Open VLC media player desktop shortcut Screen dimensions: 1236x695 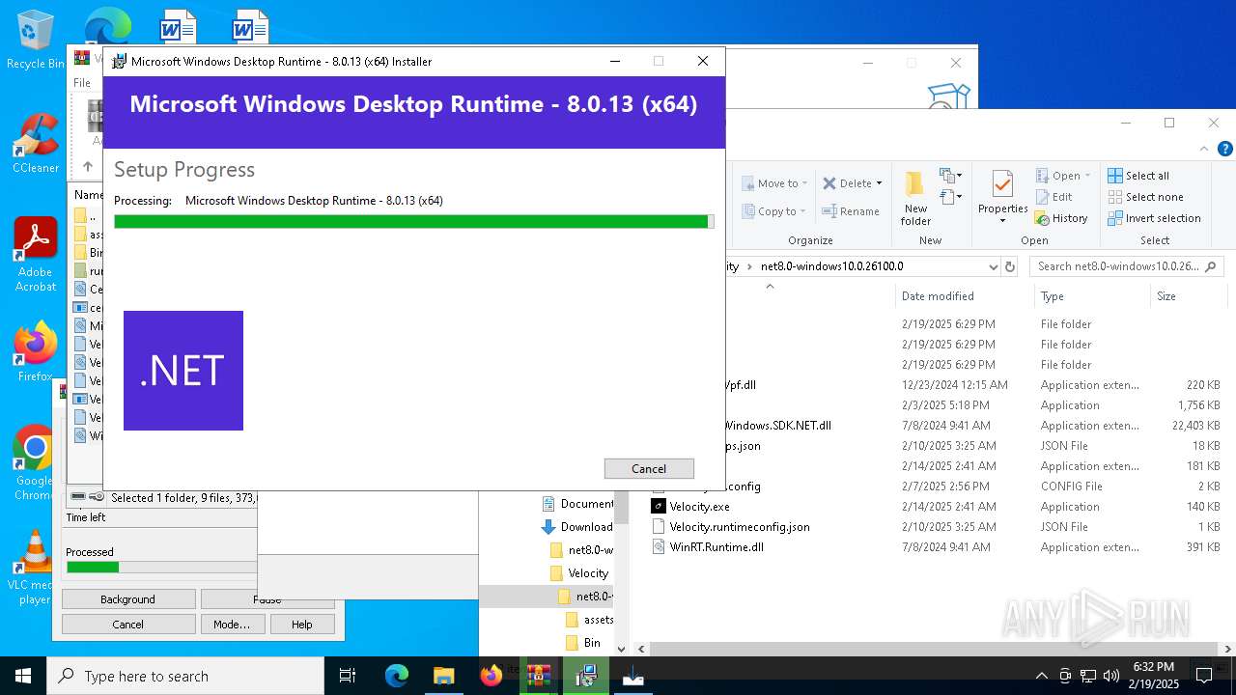click(35, 568)
